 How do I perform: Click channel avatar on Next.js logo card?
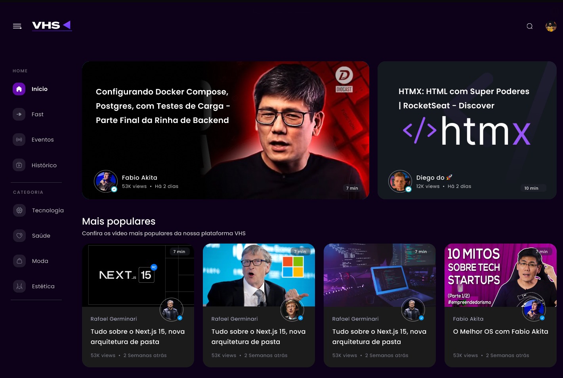pyautogui.click(x=172, y=310)
